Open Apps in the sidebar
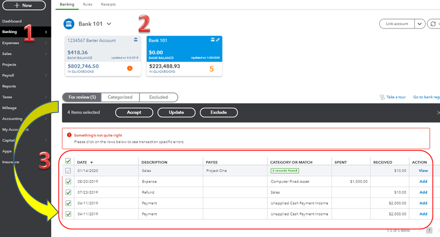The width and height of the screenshot is (440, 237). click(x=7, y=151)
